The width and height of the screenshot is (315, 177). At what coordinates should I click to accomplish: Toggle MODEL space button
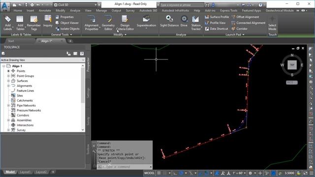[150, 173]
